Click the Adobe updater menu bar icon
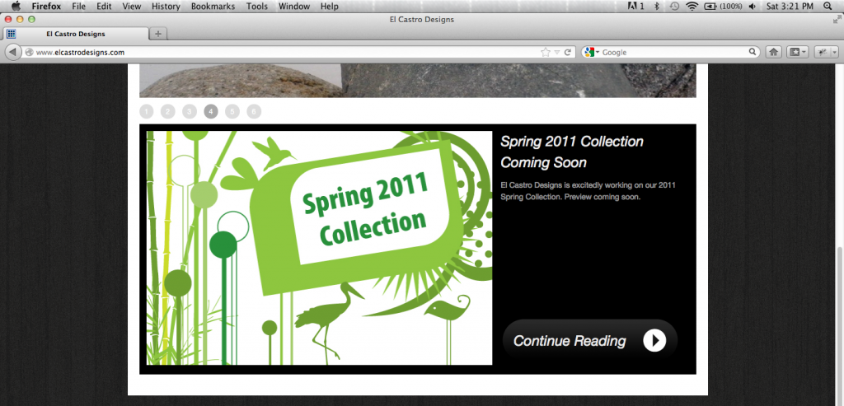 [x=635, y=7]
